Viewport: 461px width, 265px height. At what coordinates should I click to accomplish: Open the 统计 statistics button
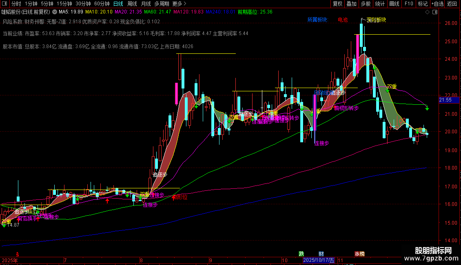(380, 4)
